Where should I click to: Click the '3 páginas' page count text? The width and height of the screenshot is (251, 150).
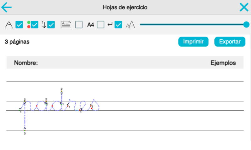click(17, 42)
